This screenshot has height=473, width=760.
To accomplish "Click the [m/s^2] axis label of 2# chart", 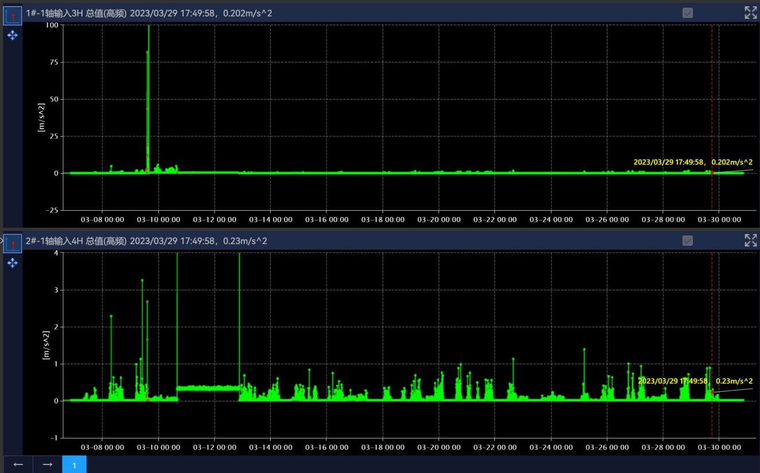I will click(x=46, y=345).
